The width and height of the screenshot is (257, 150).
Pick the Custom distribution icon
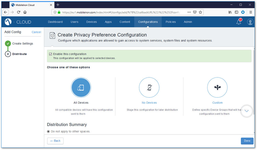tap(217, 88)
